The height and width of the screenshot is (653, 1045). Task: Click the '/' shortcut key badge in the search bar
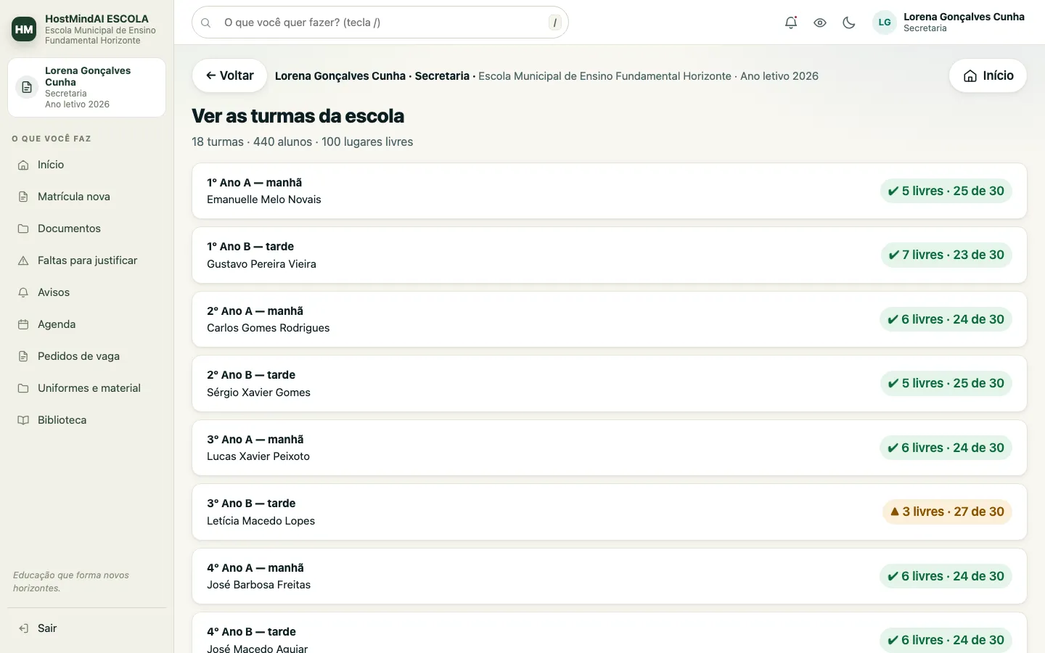pos(555,22)
